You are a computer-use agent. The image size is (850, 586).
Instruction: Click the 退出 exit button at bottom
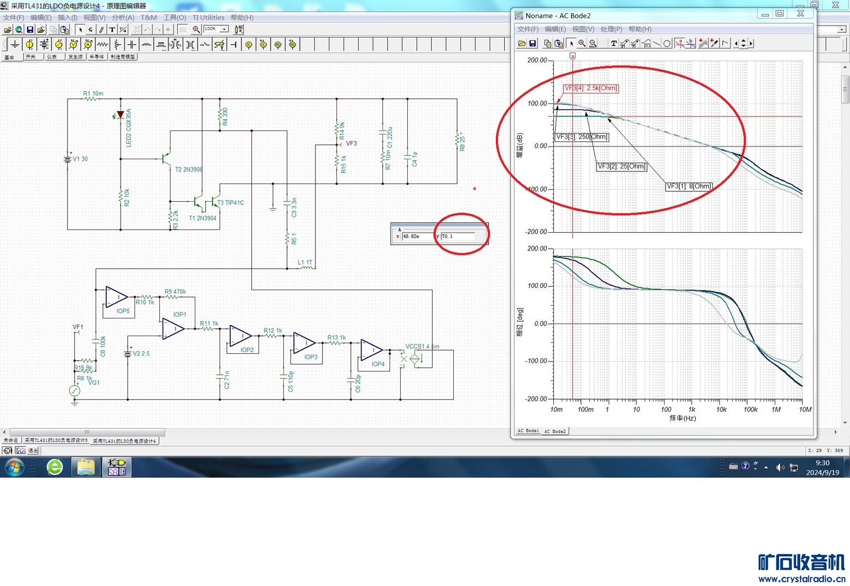[x=33, y=451]
